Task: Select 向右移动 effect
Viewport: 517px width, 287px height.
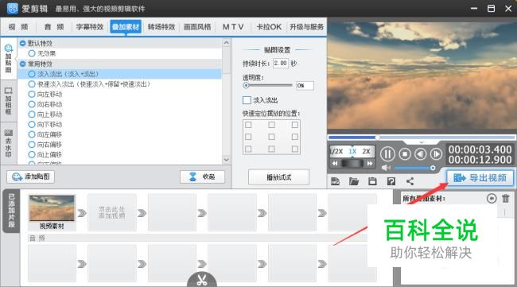Action: click(32, 104)
